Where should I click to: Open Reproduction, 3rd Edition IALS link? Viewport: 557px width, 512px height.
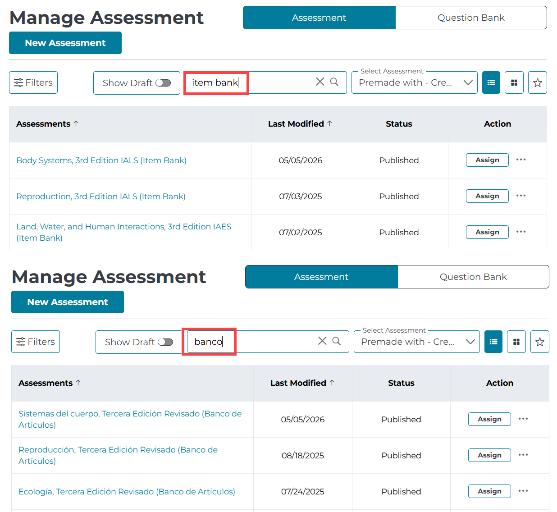pos(101,197)
